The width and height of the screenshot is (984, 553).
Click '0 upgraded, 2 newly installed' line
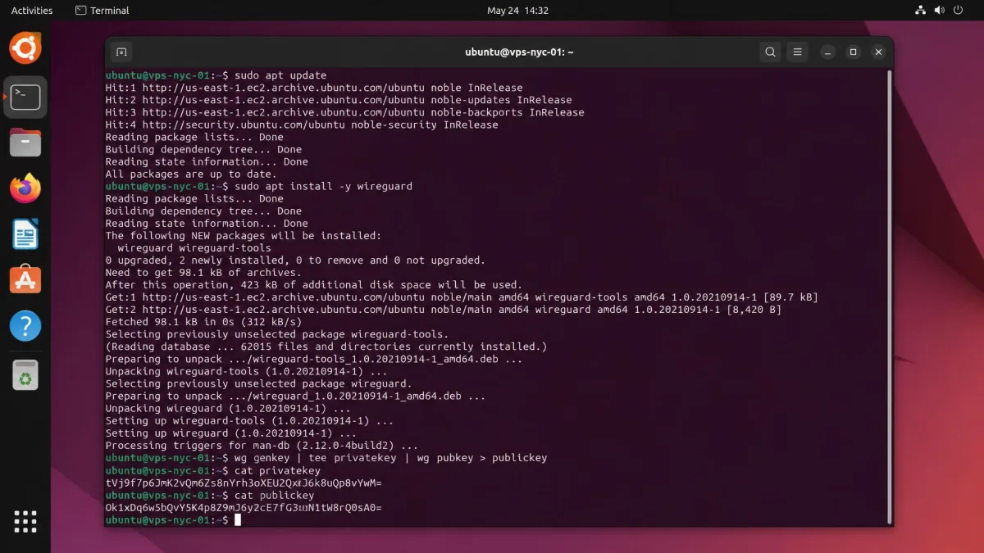[x=295, y=260]
